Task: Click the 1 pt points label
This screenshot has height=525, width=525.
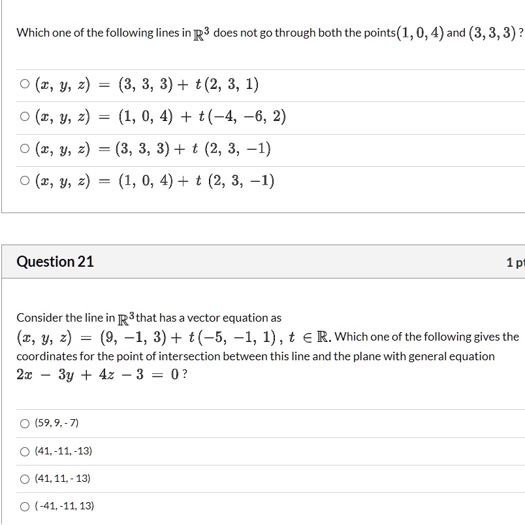Action: tap(516, 262)
